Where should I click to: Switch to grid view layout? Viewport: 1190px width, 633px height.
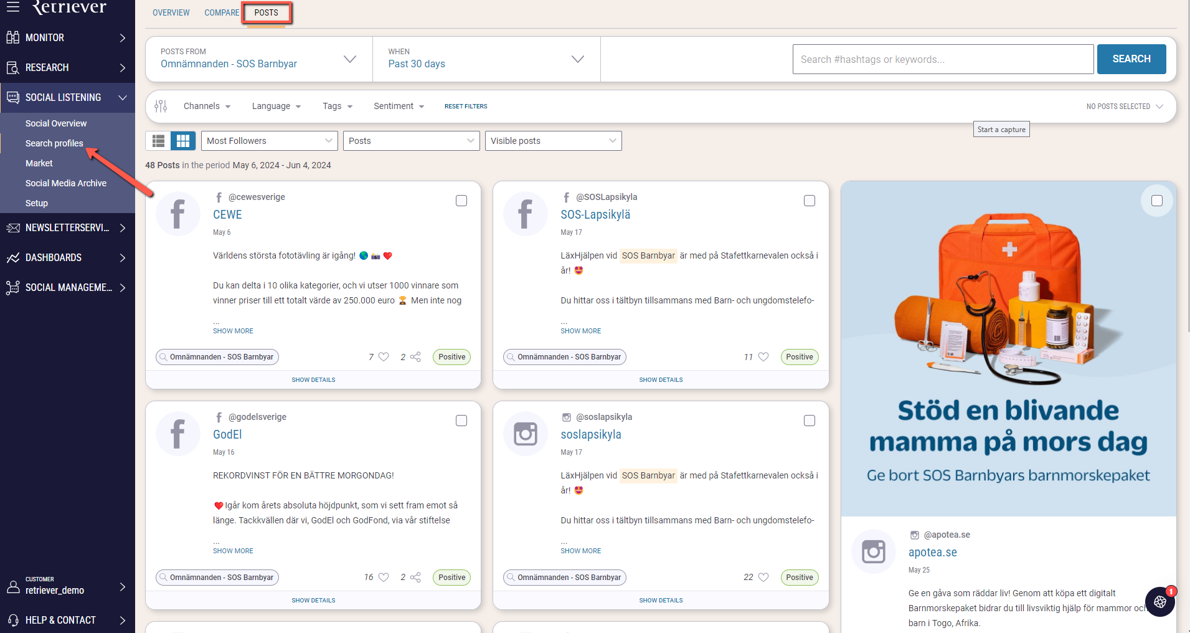[x=183, y=141]
